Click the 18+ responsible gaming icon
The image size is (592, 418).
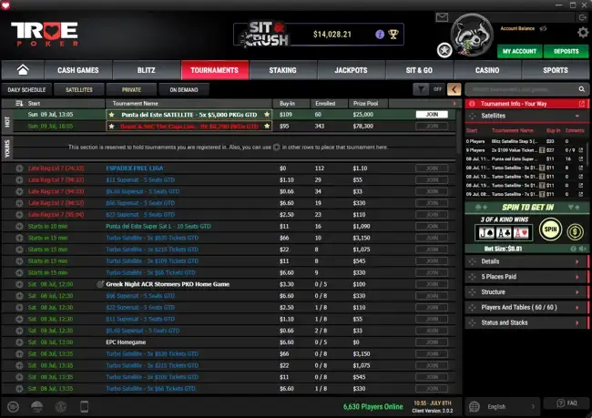pyautogui.click(x=14, y=407)
